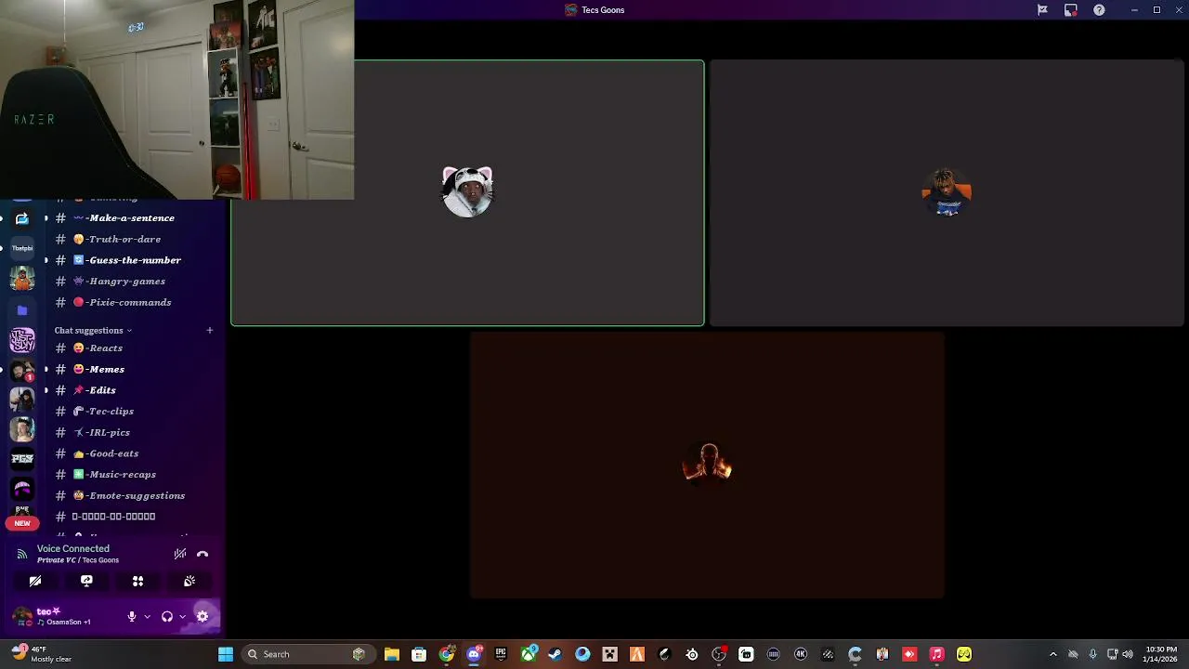Open output device options arrow beside headphones

[182, 616]
